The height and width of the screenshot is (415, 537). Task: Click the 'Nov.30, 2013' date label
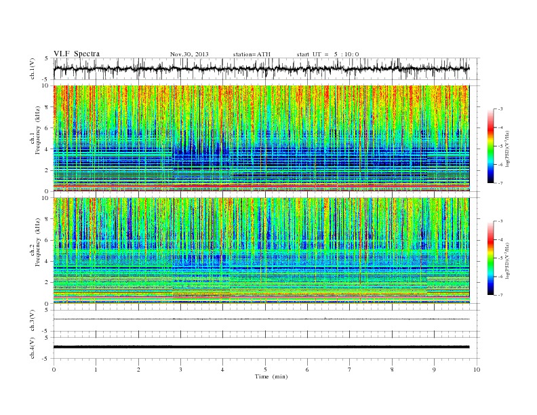[x=189, y=54]
